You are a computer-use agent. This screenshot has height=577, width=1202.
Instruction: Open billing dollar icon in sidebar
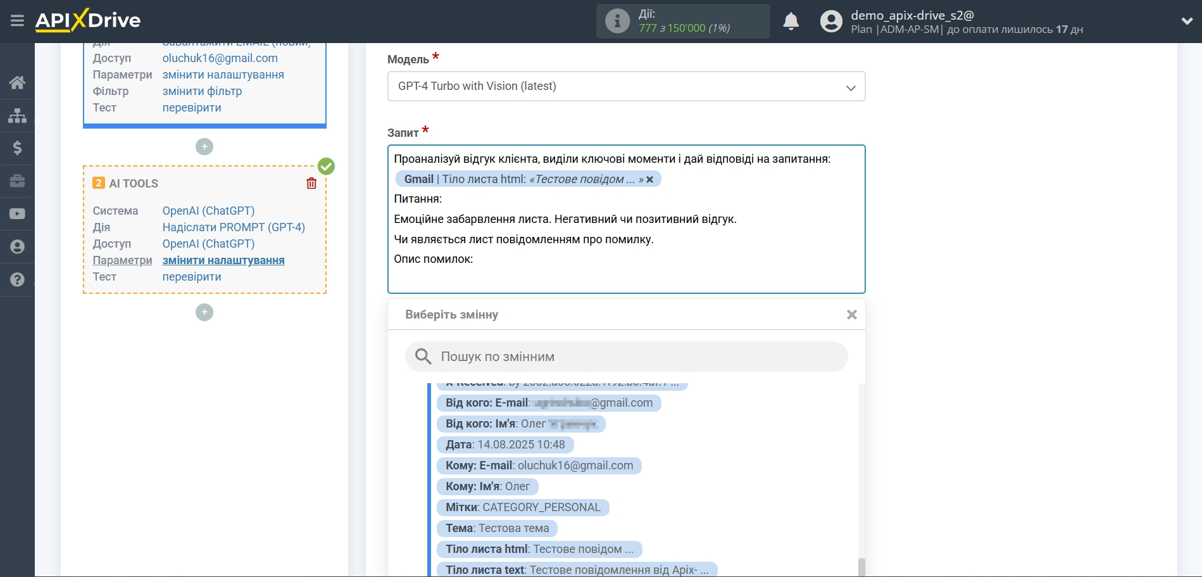point(17,148)
